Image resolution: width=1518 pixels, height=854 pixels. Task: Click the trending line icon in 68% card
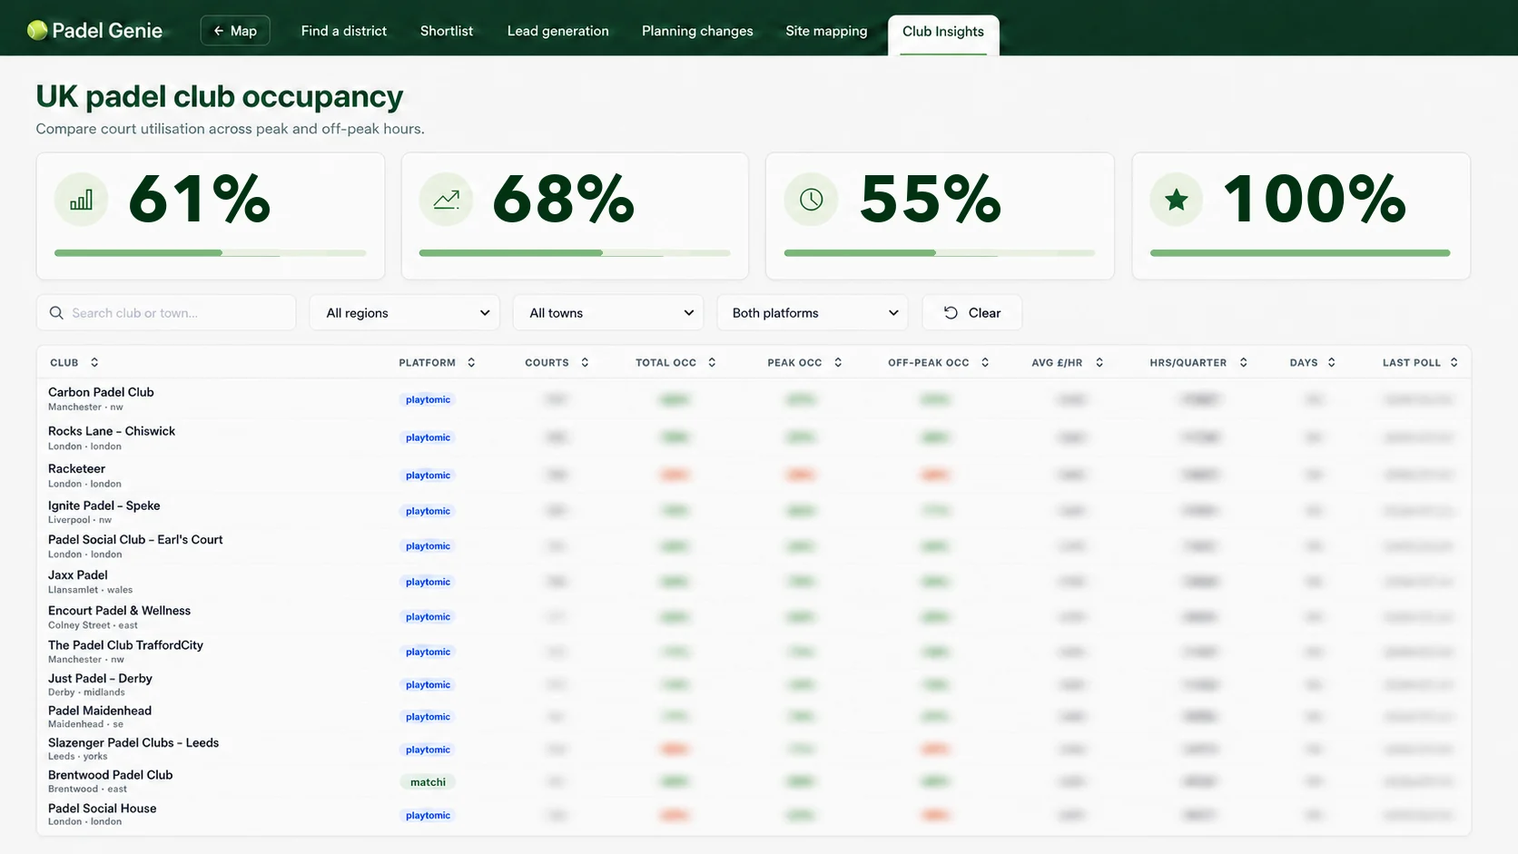(x=446, y=200)
